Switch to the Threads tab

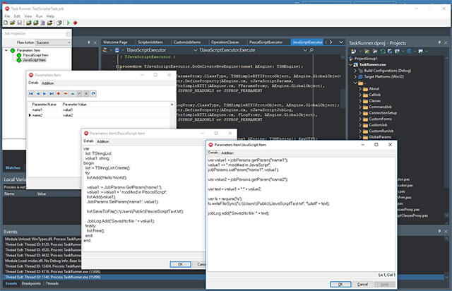coord(52,283)
